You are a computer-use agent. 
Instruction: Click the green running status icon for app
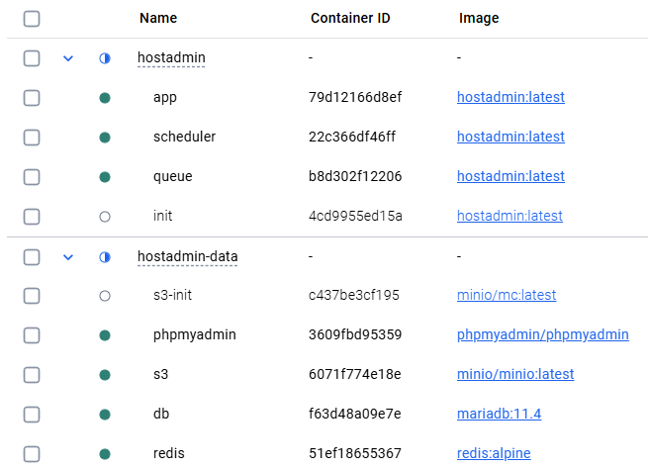[x=105, y=98]
